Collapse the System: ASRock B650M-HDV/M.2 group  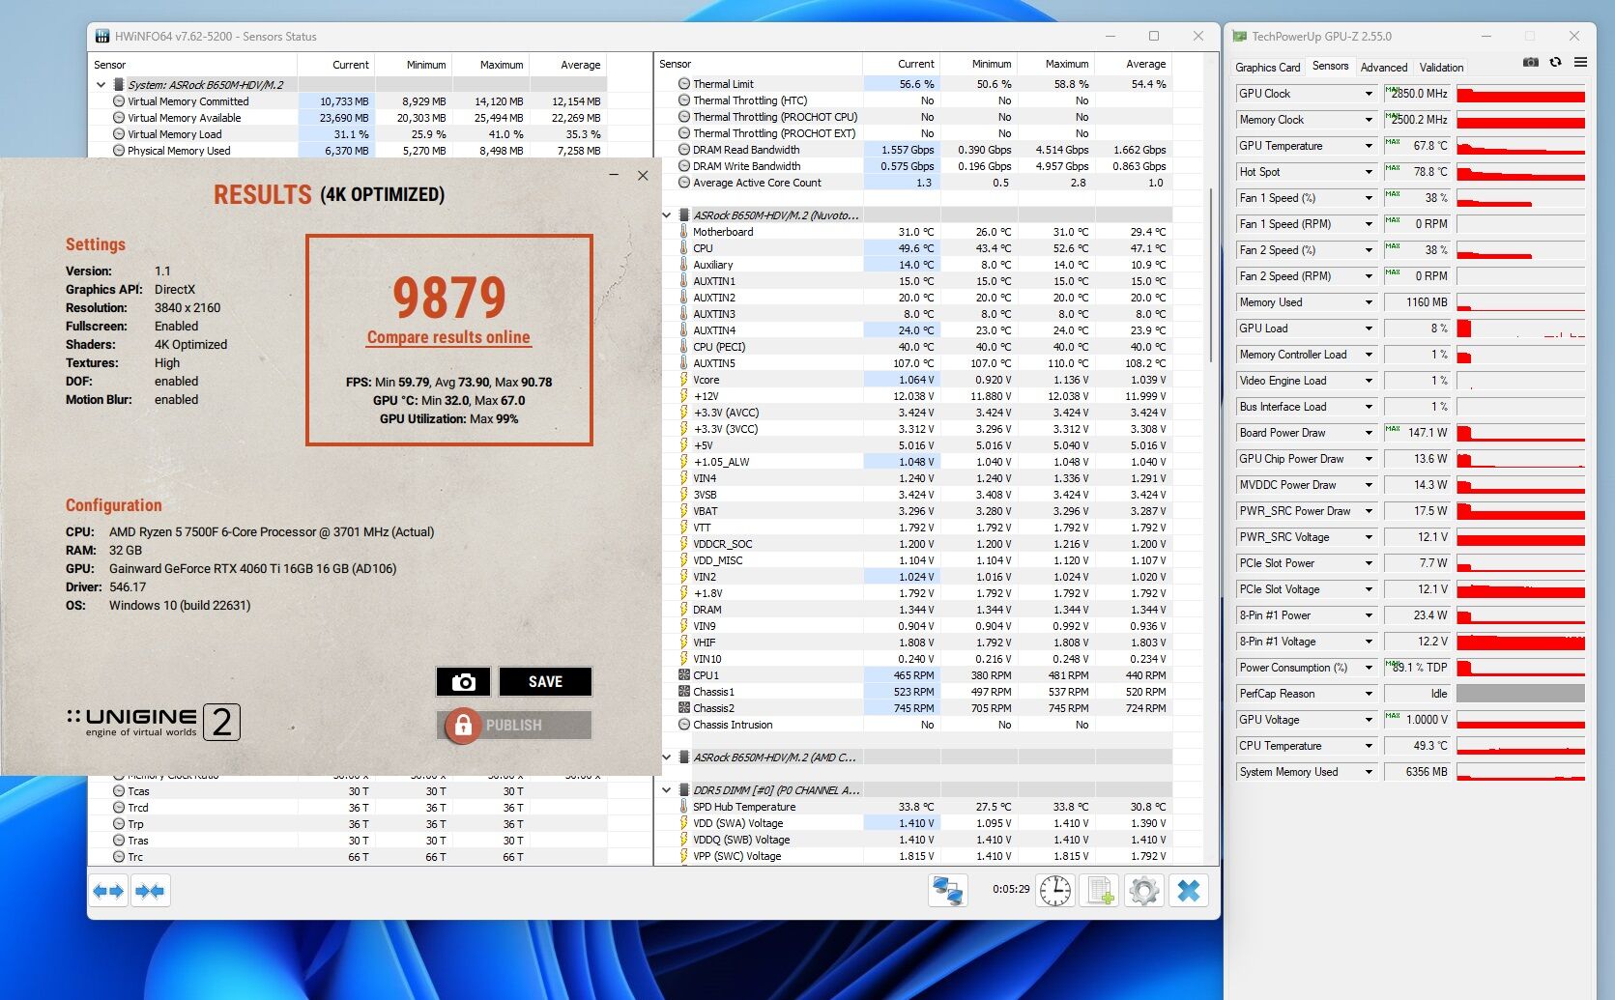point(101,85)
